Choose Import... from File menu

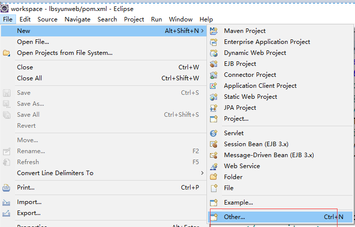[103, 202]
